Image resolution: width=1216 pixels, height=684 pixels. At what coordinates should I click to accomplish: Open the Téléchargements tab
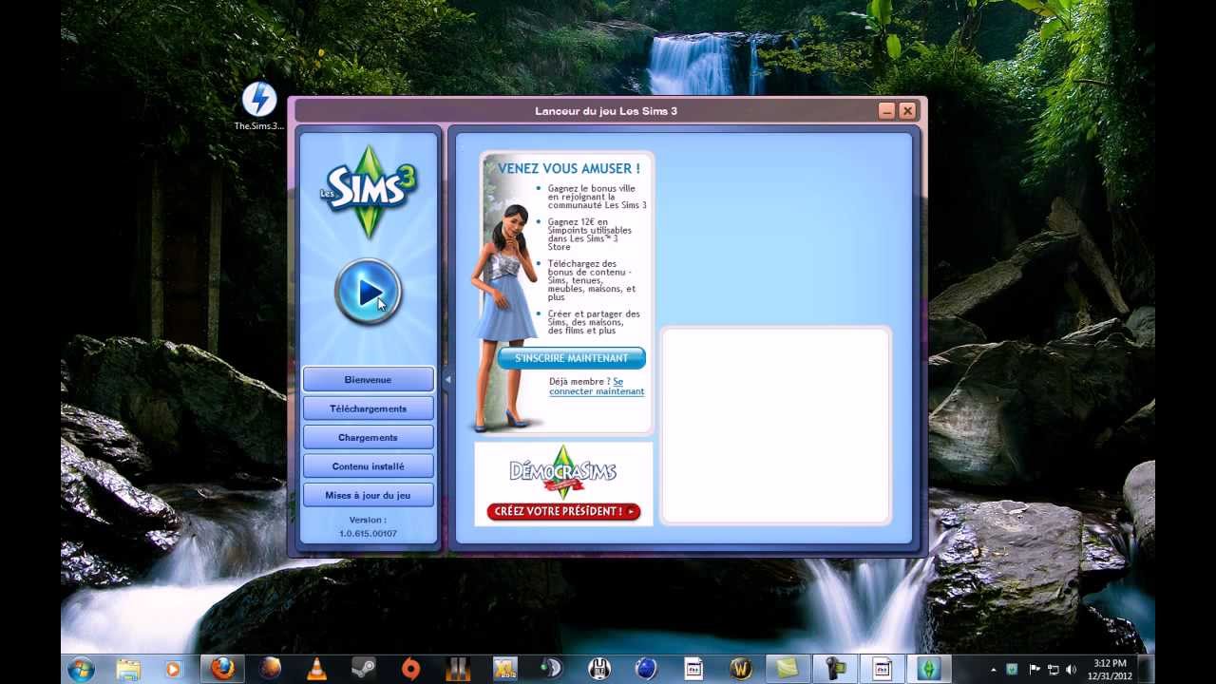point(368,408)
